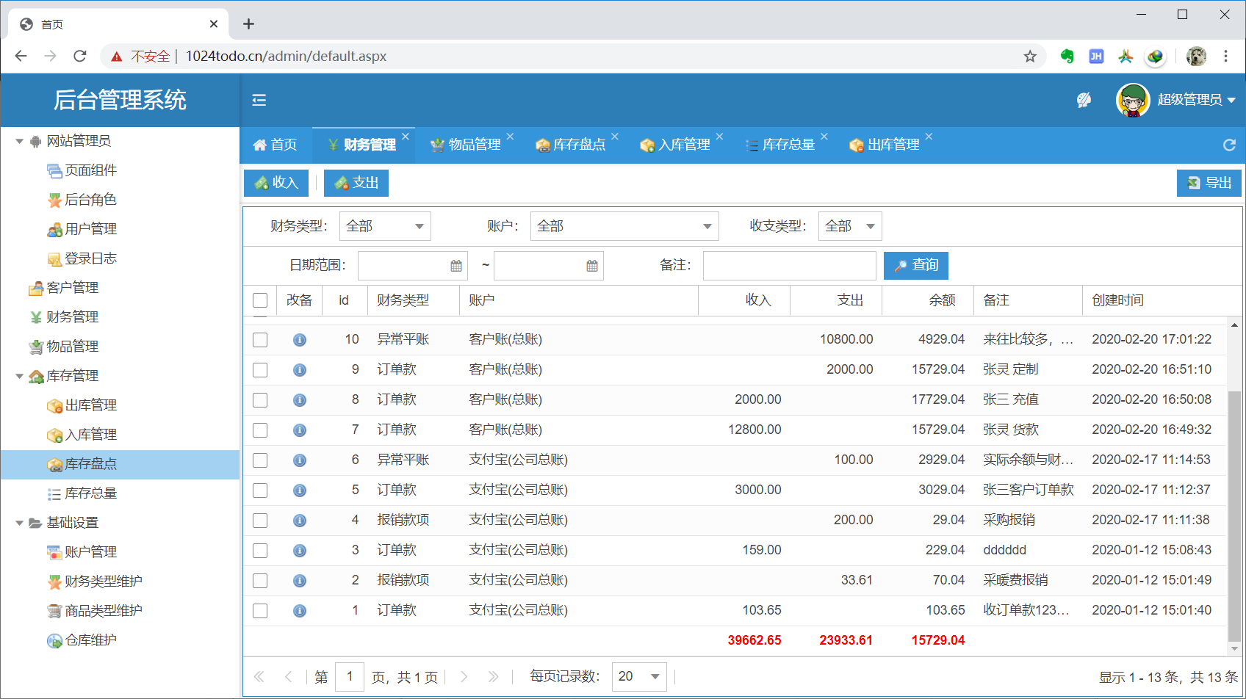Open the 财务类型 dropdown
The height and width of the screenshot is (699, 1246).
tap(385, 226)
